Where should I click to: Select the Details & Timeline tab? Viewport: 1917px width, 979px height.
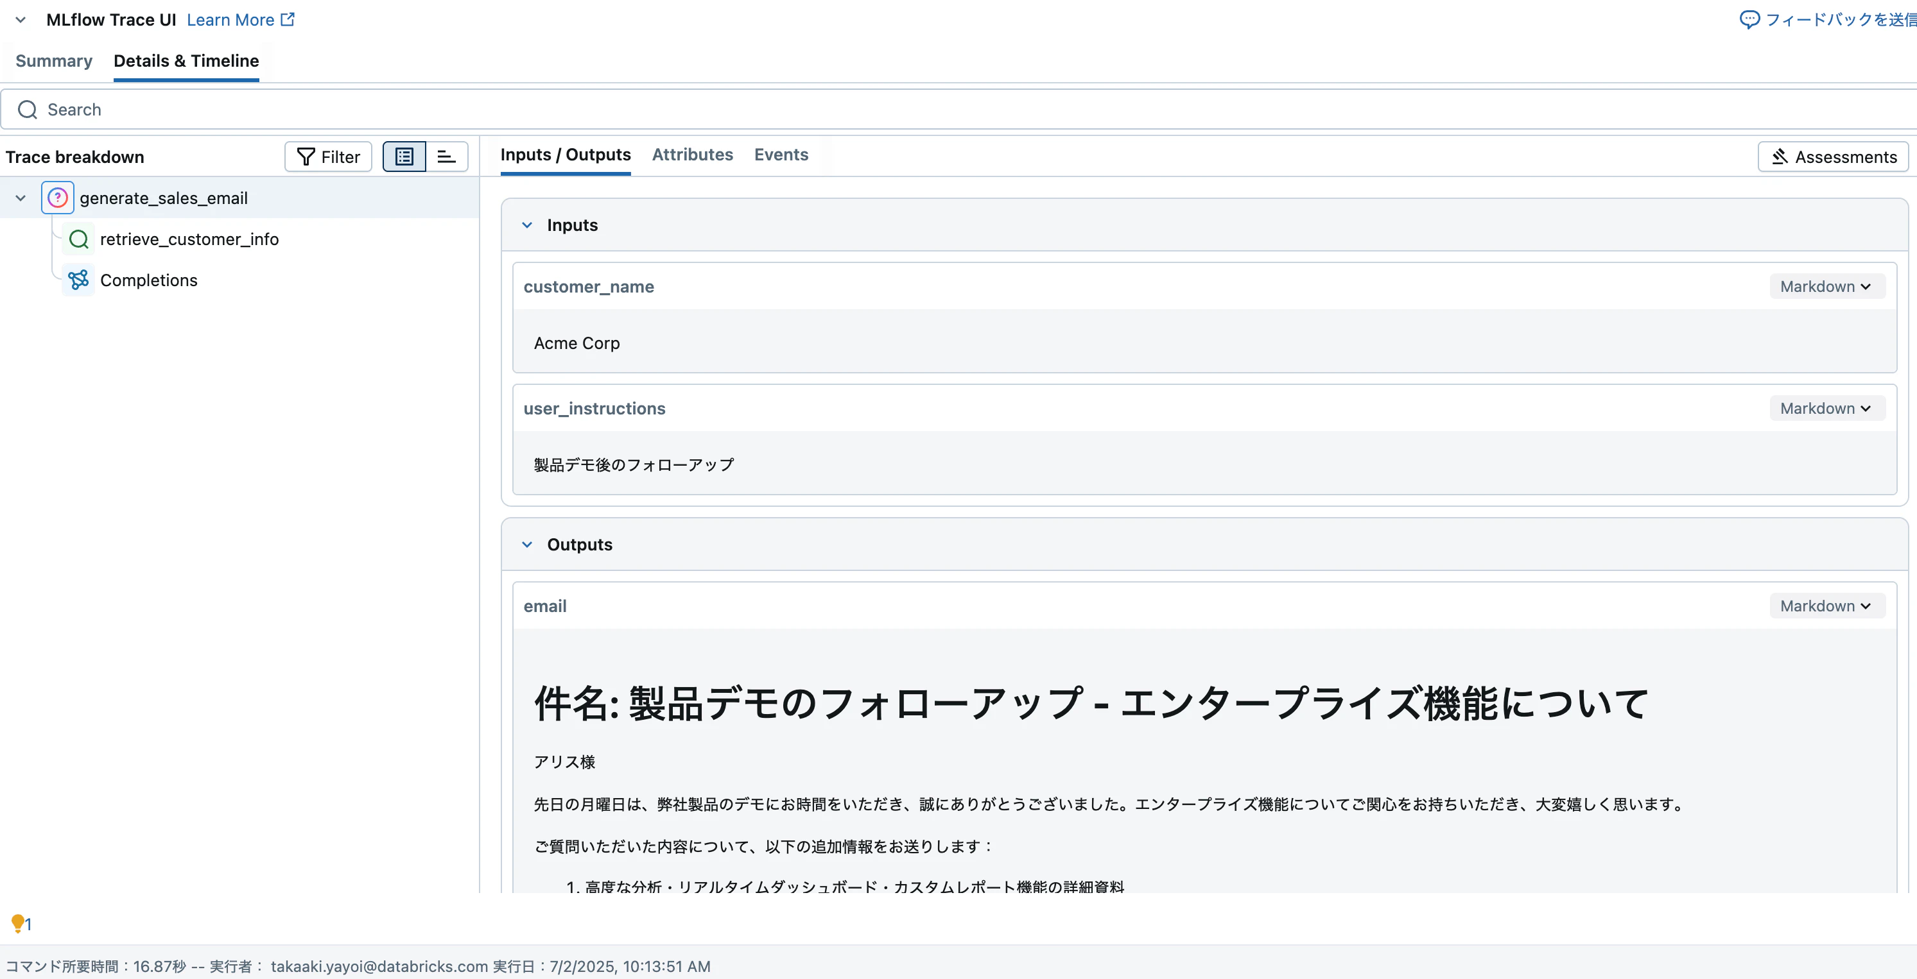click(186, 61)
